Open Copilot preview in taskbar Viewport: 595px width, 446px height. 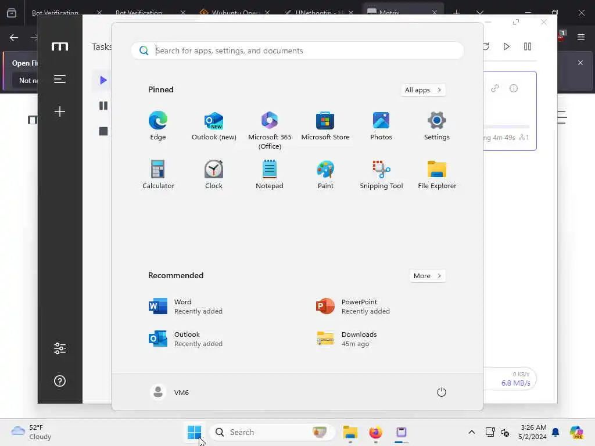pos(576,432)
